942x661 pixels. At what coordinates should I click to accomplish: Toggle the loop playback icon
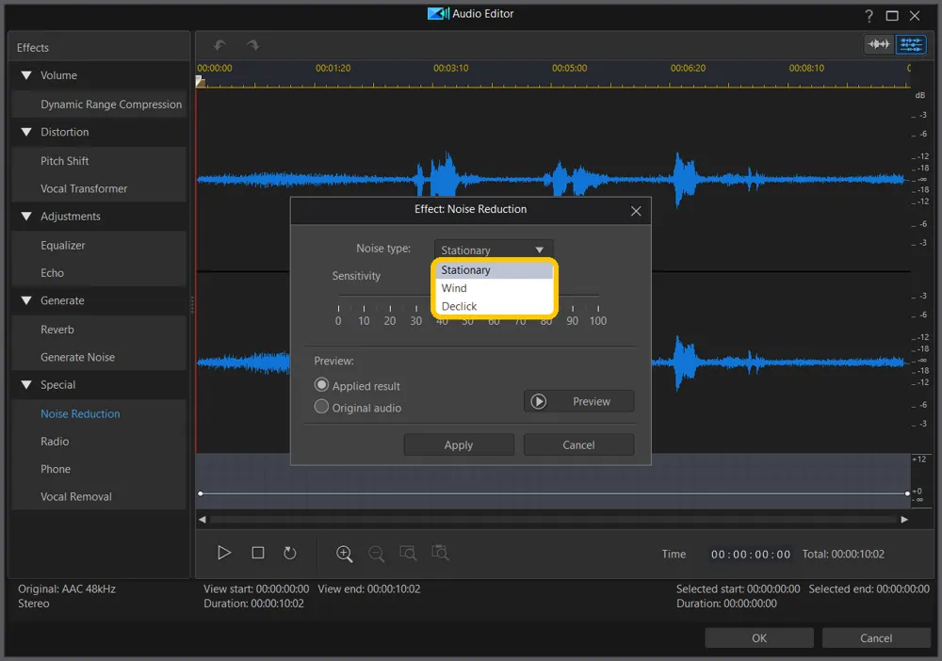pyautogui.click(x=289, y=553)
